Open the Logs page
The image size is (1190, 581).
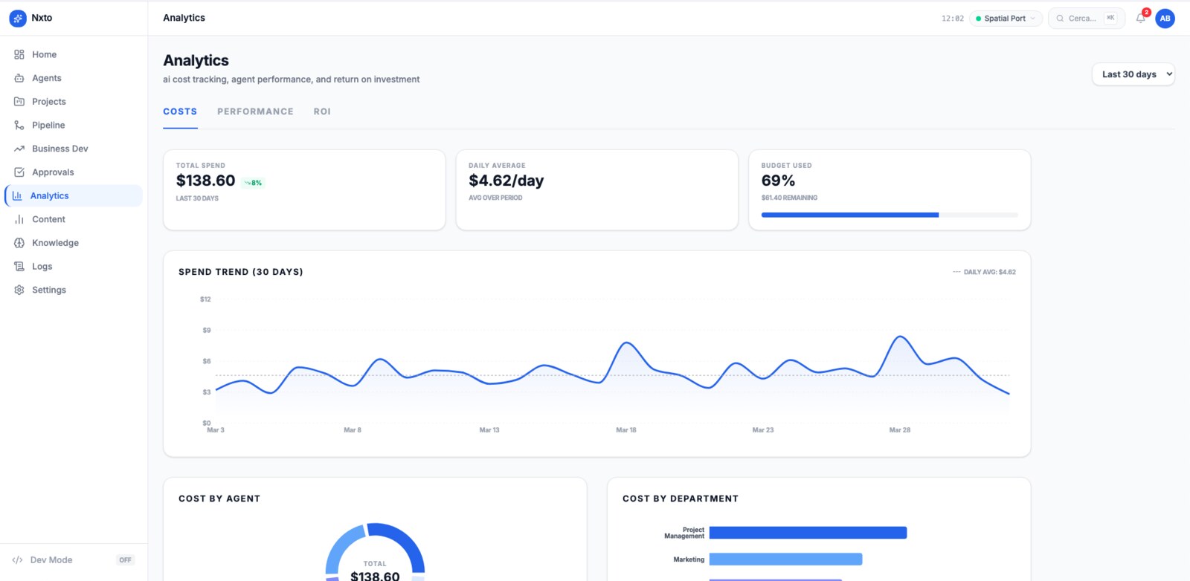point(74,267)
